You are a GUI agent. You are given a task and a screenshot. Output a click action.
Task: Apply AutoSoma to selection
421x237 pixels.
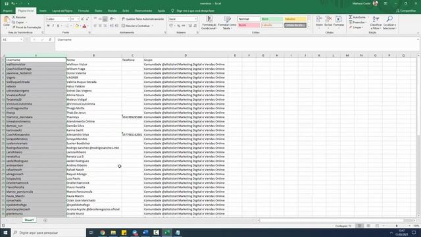click(x=357, y=17)
